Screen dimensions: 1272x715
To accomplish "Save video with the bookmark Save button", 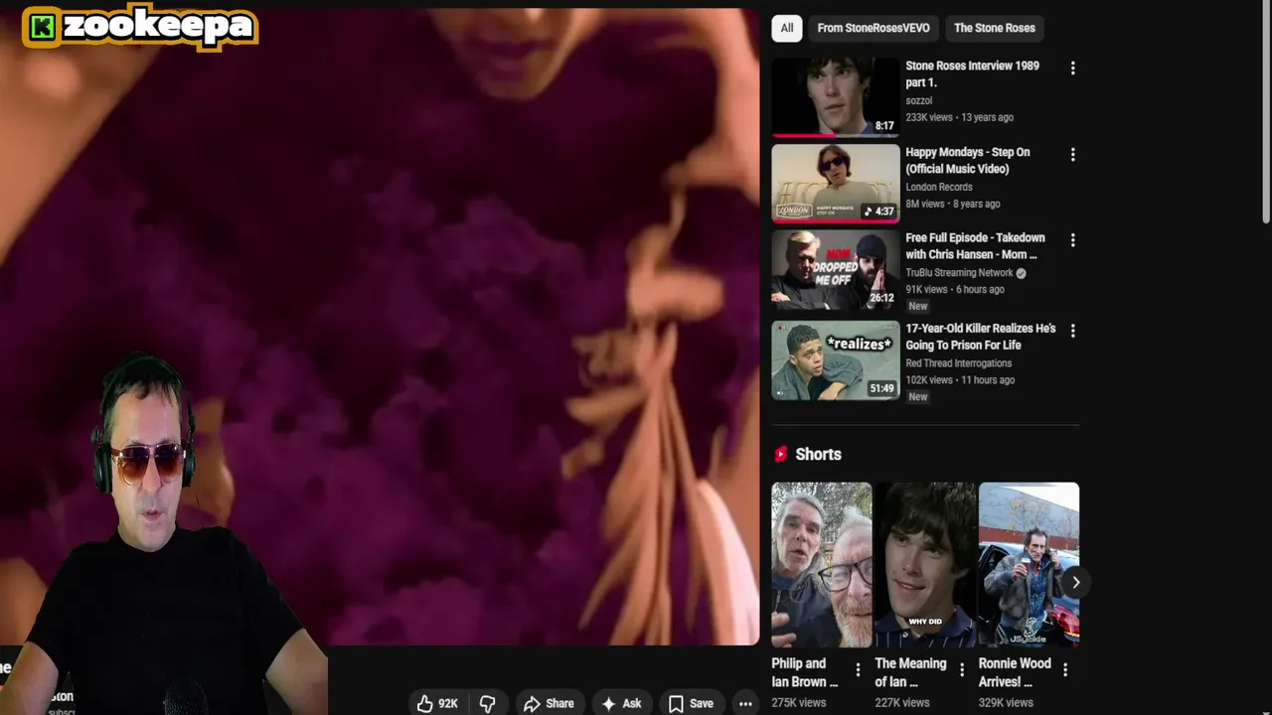I will [691, 703].
